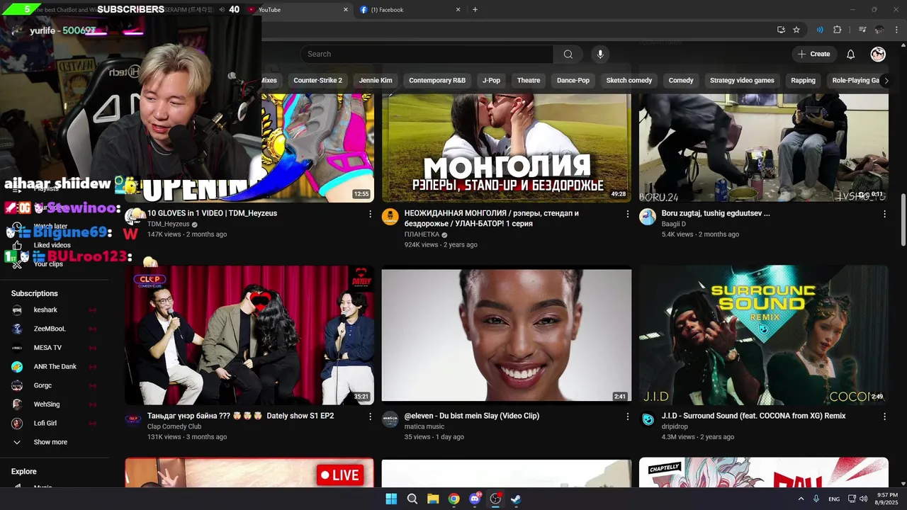Bookmark this page with the star icon
Screen dimensions: 907x510
point(796,30)
